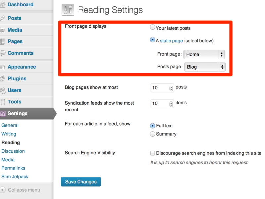This screenshot has height=199, width=265.
Task: Click the Collapse menu label
Action: pyautogui.click(x=24, y=190)
